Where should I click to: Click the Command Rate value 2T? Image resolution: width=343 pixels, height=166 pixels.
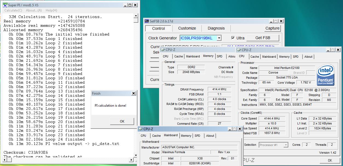pos(219,123)
